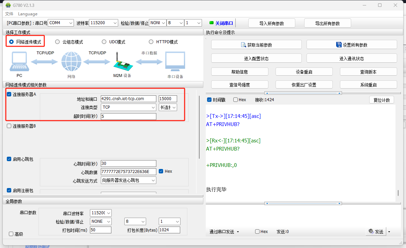
Task: Open the 心跳发送方式 dropdown
Action: (x=128, y=180)
